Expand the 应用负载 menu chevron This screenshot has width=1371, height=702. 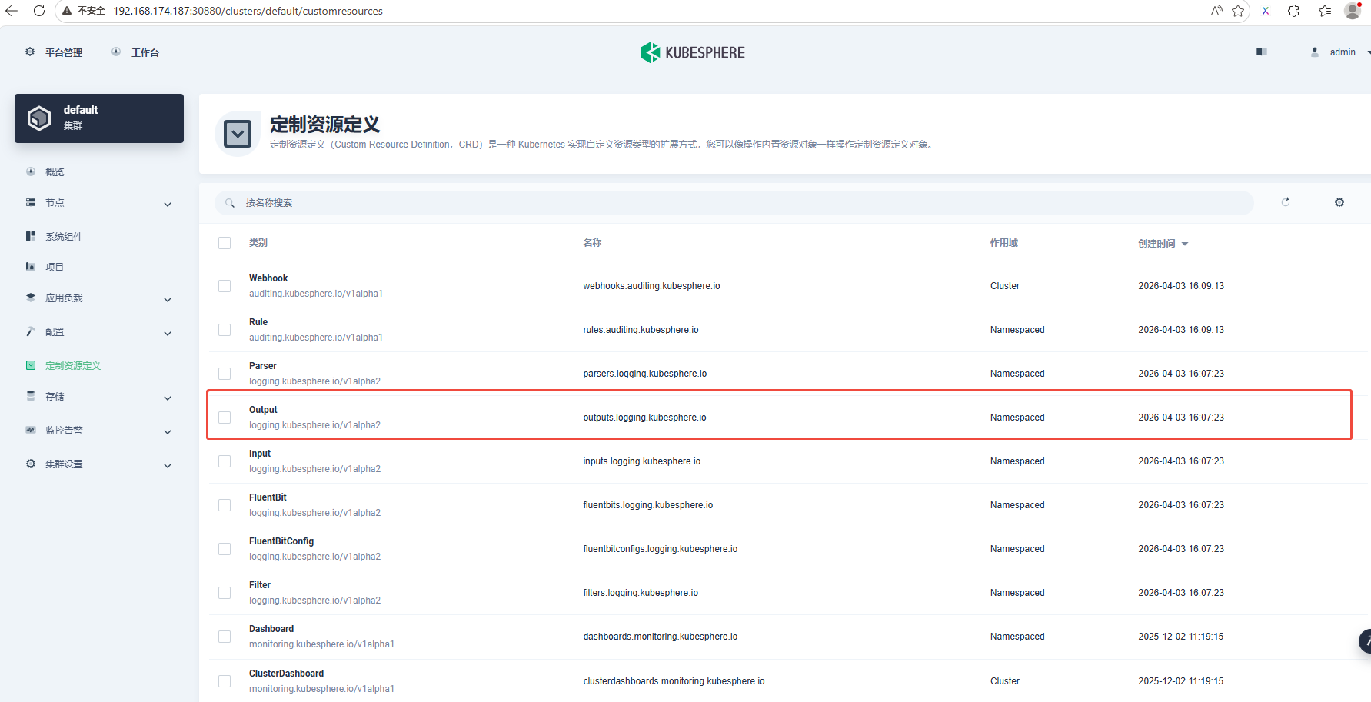click(x=168, y=300)
